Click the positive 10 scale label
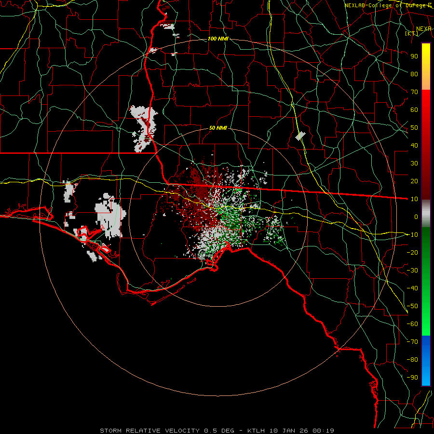The image size is (434, 434). click(x=414, y=199)
